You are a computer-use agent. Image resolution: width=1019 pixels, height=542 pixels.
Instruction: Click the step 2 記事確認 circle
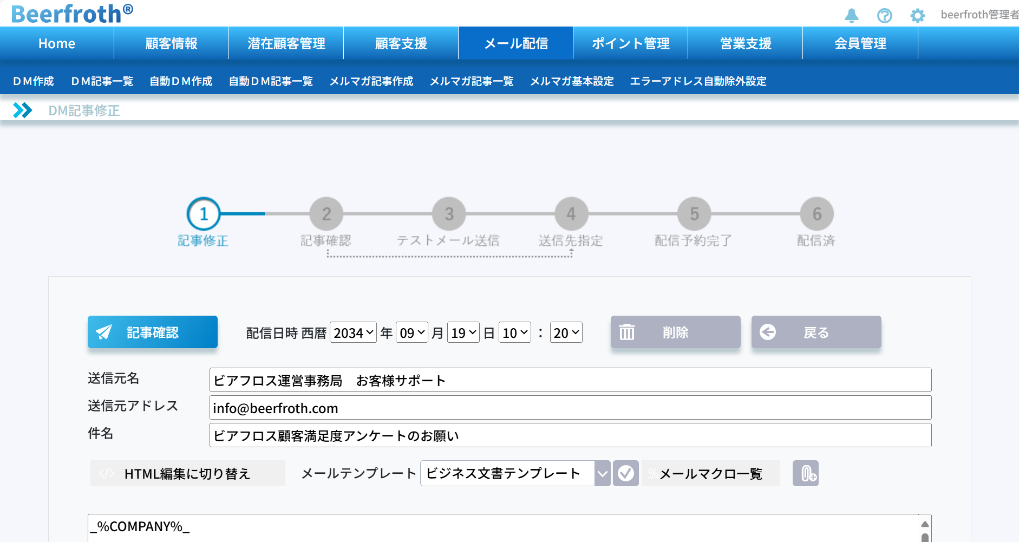coord(326,214)
